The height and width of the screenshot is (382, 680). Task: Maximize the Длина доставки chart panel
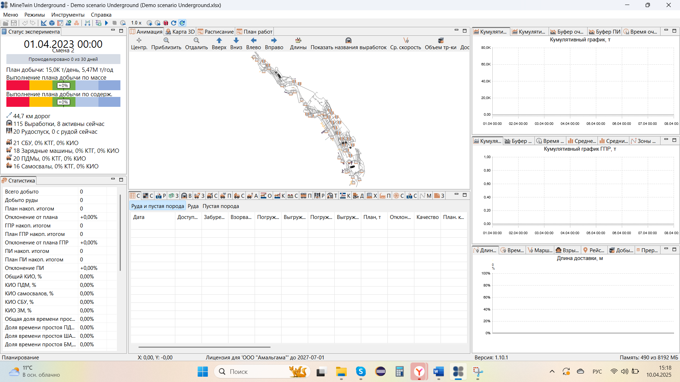[674, 249]
